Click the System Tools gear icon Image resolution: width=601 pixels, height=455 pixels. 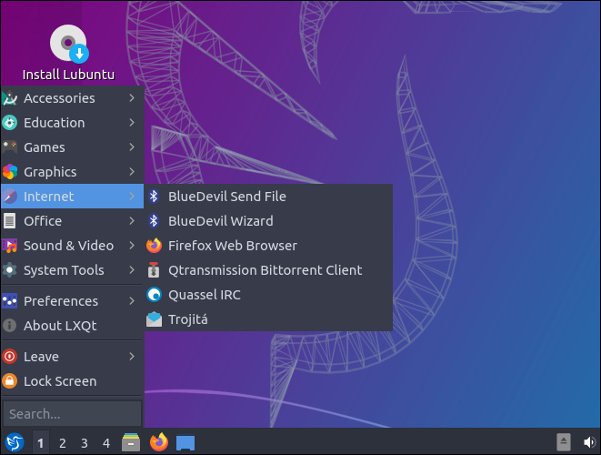coord(10,270)
